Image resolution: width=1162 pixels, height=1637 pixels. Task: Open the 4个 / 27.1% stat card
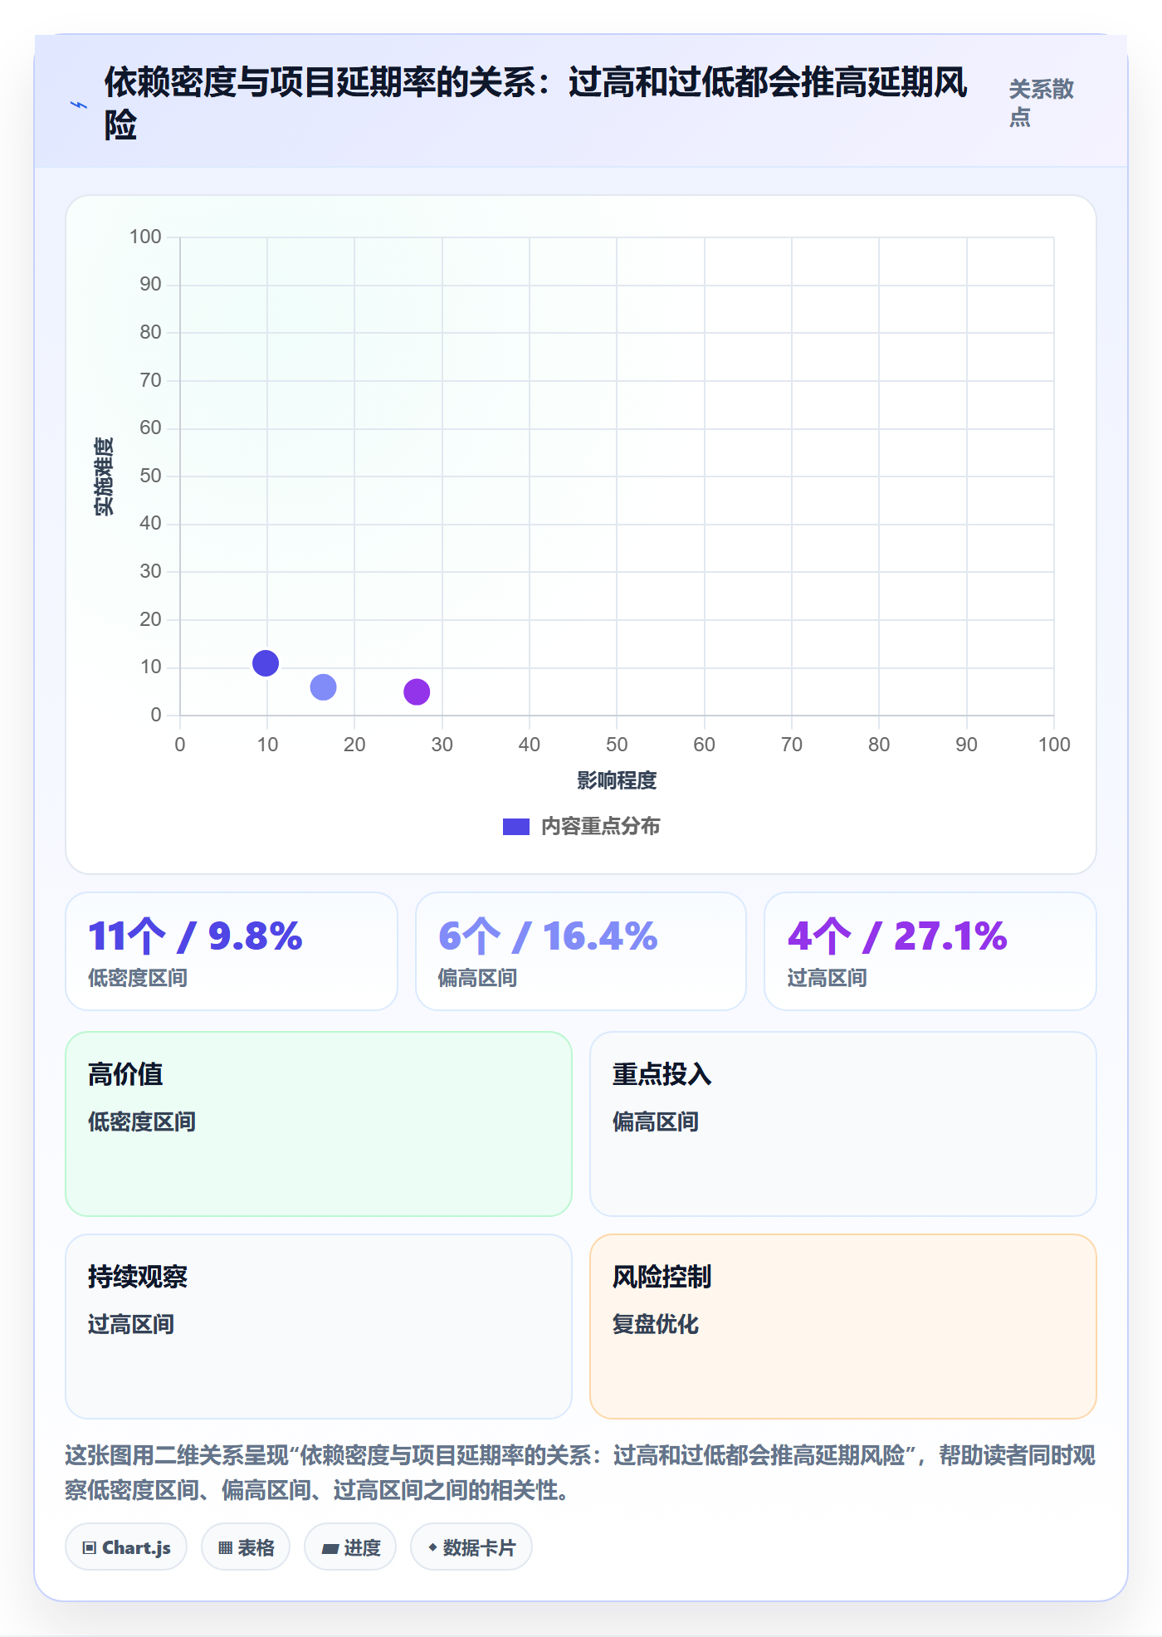[930, 951]
